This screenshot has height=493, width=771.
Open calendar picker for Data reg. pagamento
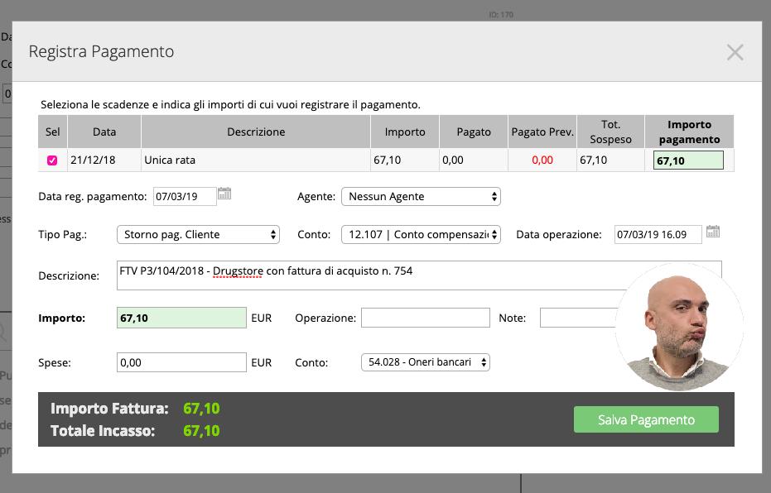[x=224, y=194]
